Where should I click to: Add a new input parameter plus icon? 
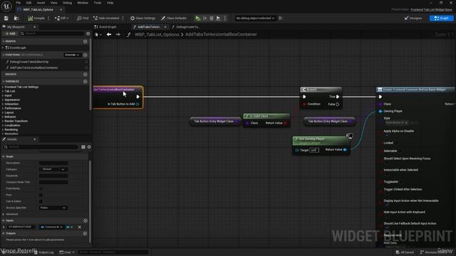(85, 220)
